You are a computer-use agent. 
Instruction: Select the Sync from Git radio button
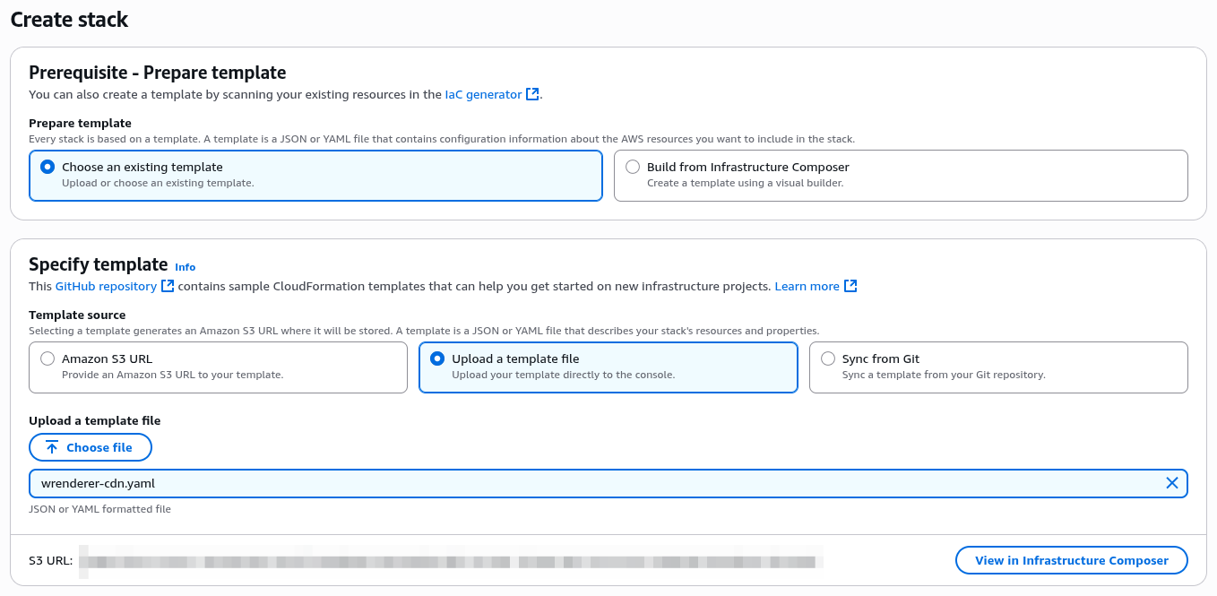pyautogui.click(x=827, y=358)
